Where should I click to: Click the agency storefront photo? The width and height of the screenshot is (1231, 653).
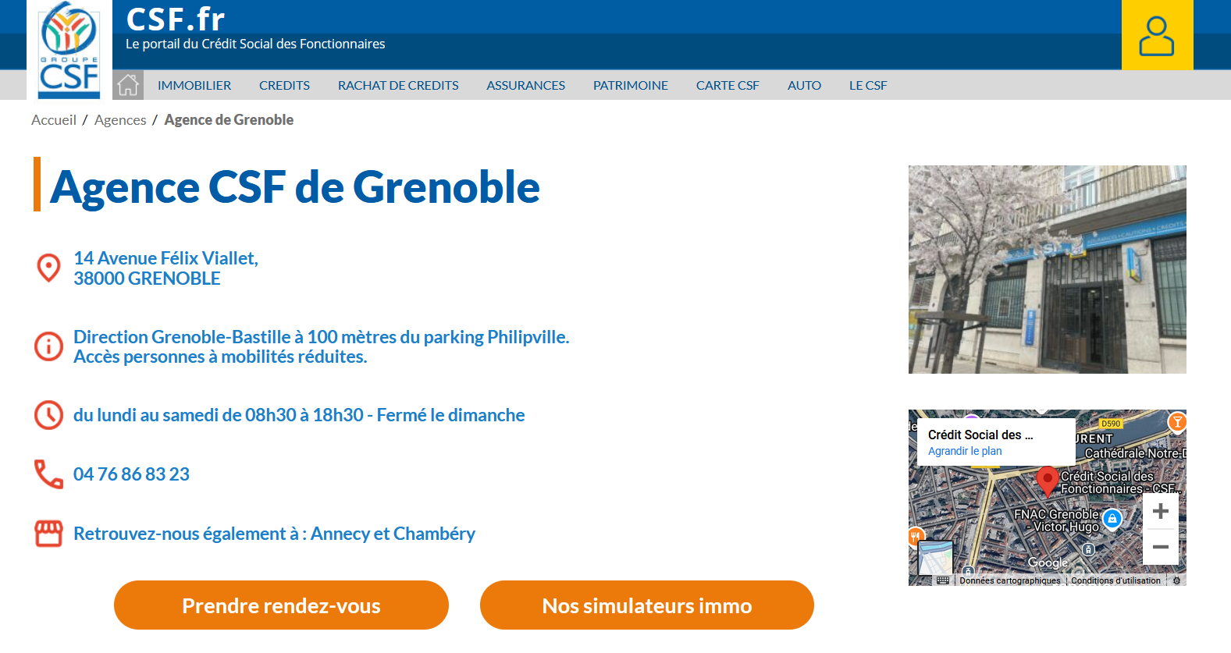1047,269
